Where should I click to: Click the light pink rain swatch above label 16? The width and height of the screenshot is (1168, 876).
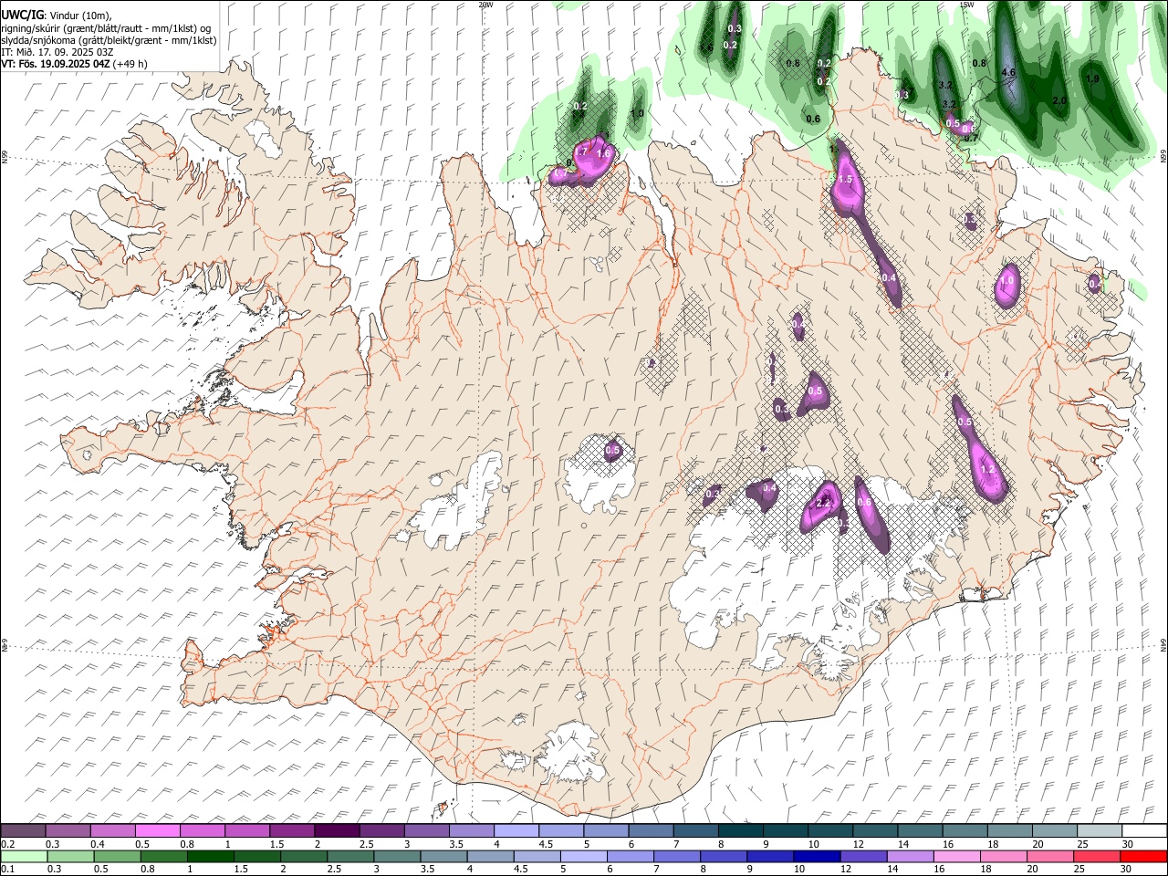click(955, 856)
